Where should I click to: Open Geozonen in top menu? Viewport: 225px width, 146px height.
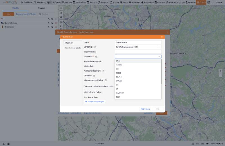(x=103, y=3)
